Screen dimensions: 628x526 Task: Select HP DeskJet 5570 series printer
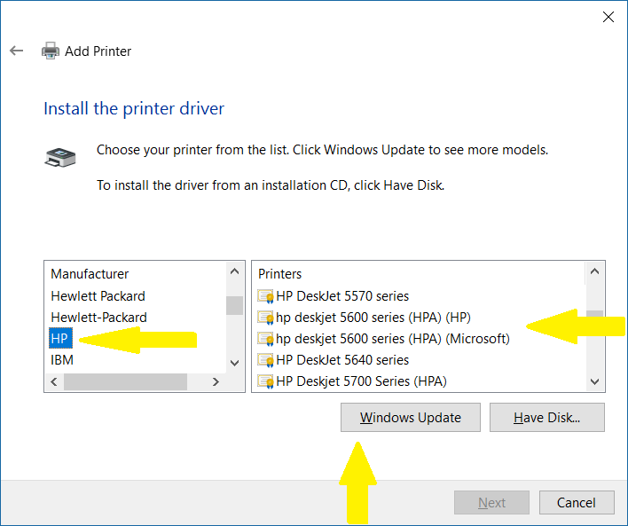(342, 296)
